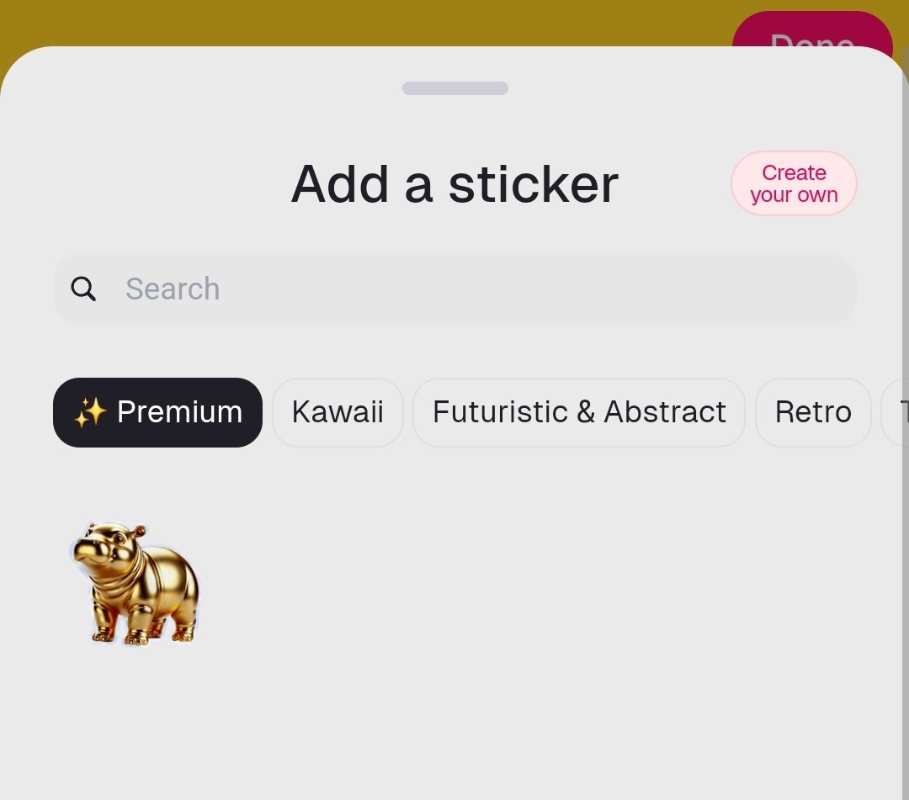The width and height of the screenshot is (909, 800).
Task: Click the sparkles icon on Premium
Action: pyautogui.click(x=90, y=412)
